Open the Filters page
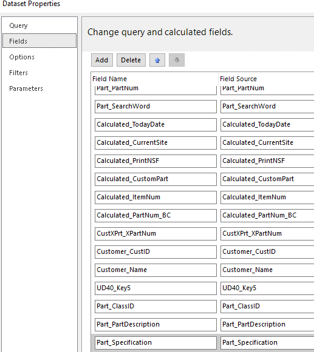This screenshot has height=352, width=314. point(18,73)
